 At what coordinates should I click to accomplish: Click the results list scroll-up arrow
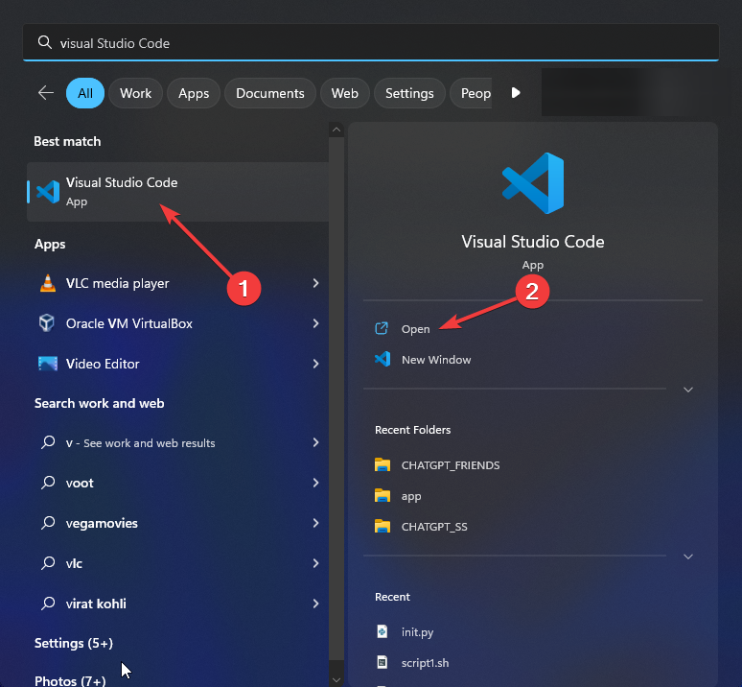coord(336,130)
